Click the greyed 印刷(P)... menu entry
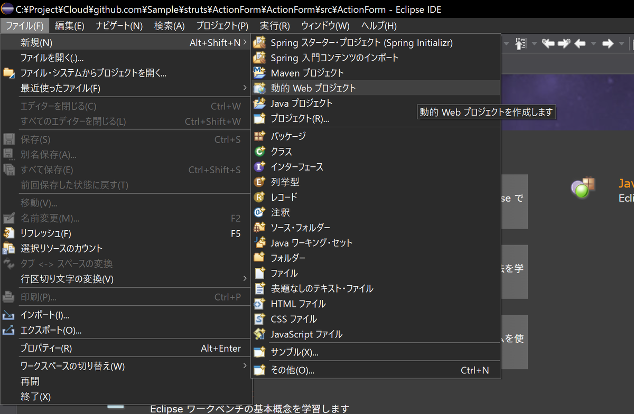634x414 pixels. 126,297
